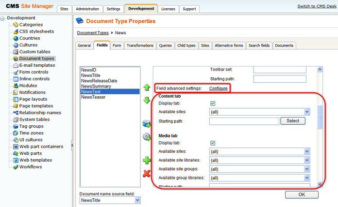338x207 pixels.
Task: Toggle Display tab checkbox under Content tab
Action: [213, 103]
